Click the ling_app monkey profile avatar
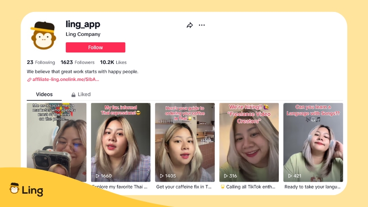 coord(43,35)
